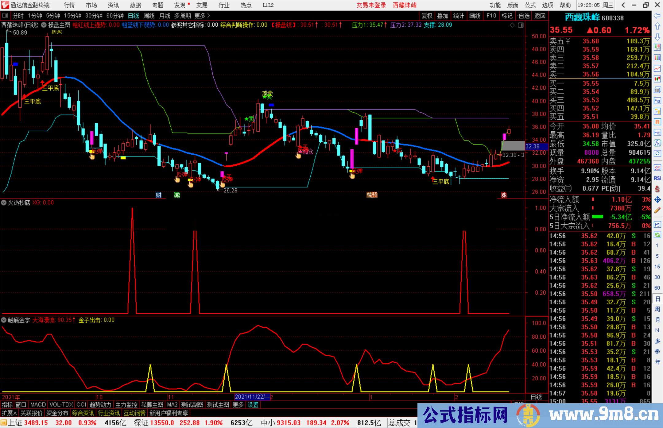Viewport: 663px width, 428px height.
Task: Click the green refresh icon in sidebar
Action: tap(657, 235)
